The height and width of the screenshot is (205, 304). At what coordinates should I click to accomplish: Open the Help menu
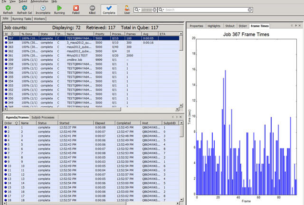click(x=54, y=1)
